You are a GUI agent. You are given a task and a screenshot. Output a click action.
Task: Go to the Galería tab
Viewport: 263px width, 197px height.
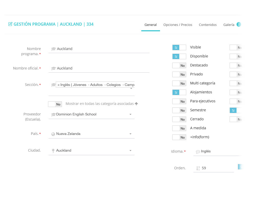click(x=229, y=25)
